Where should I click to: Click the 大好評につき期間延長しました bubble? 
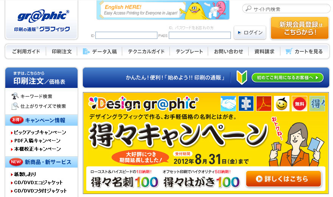click(x=141, y=157)
